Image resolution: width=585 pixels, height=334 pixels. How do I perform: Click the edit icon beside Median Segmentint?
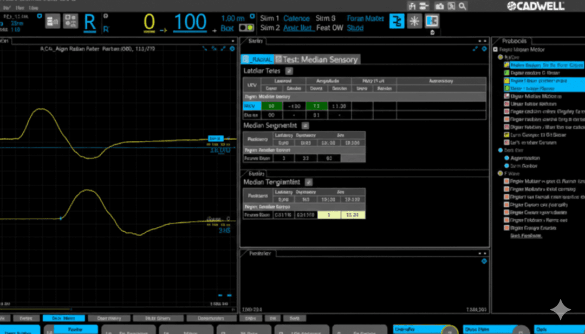click(x=305, y=125)
